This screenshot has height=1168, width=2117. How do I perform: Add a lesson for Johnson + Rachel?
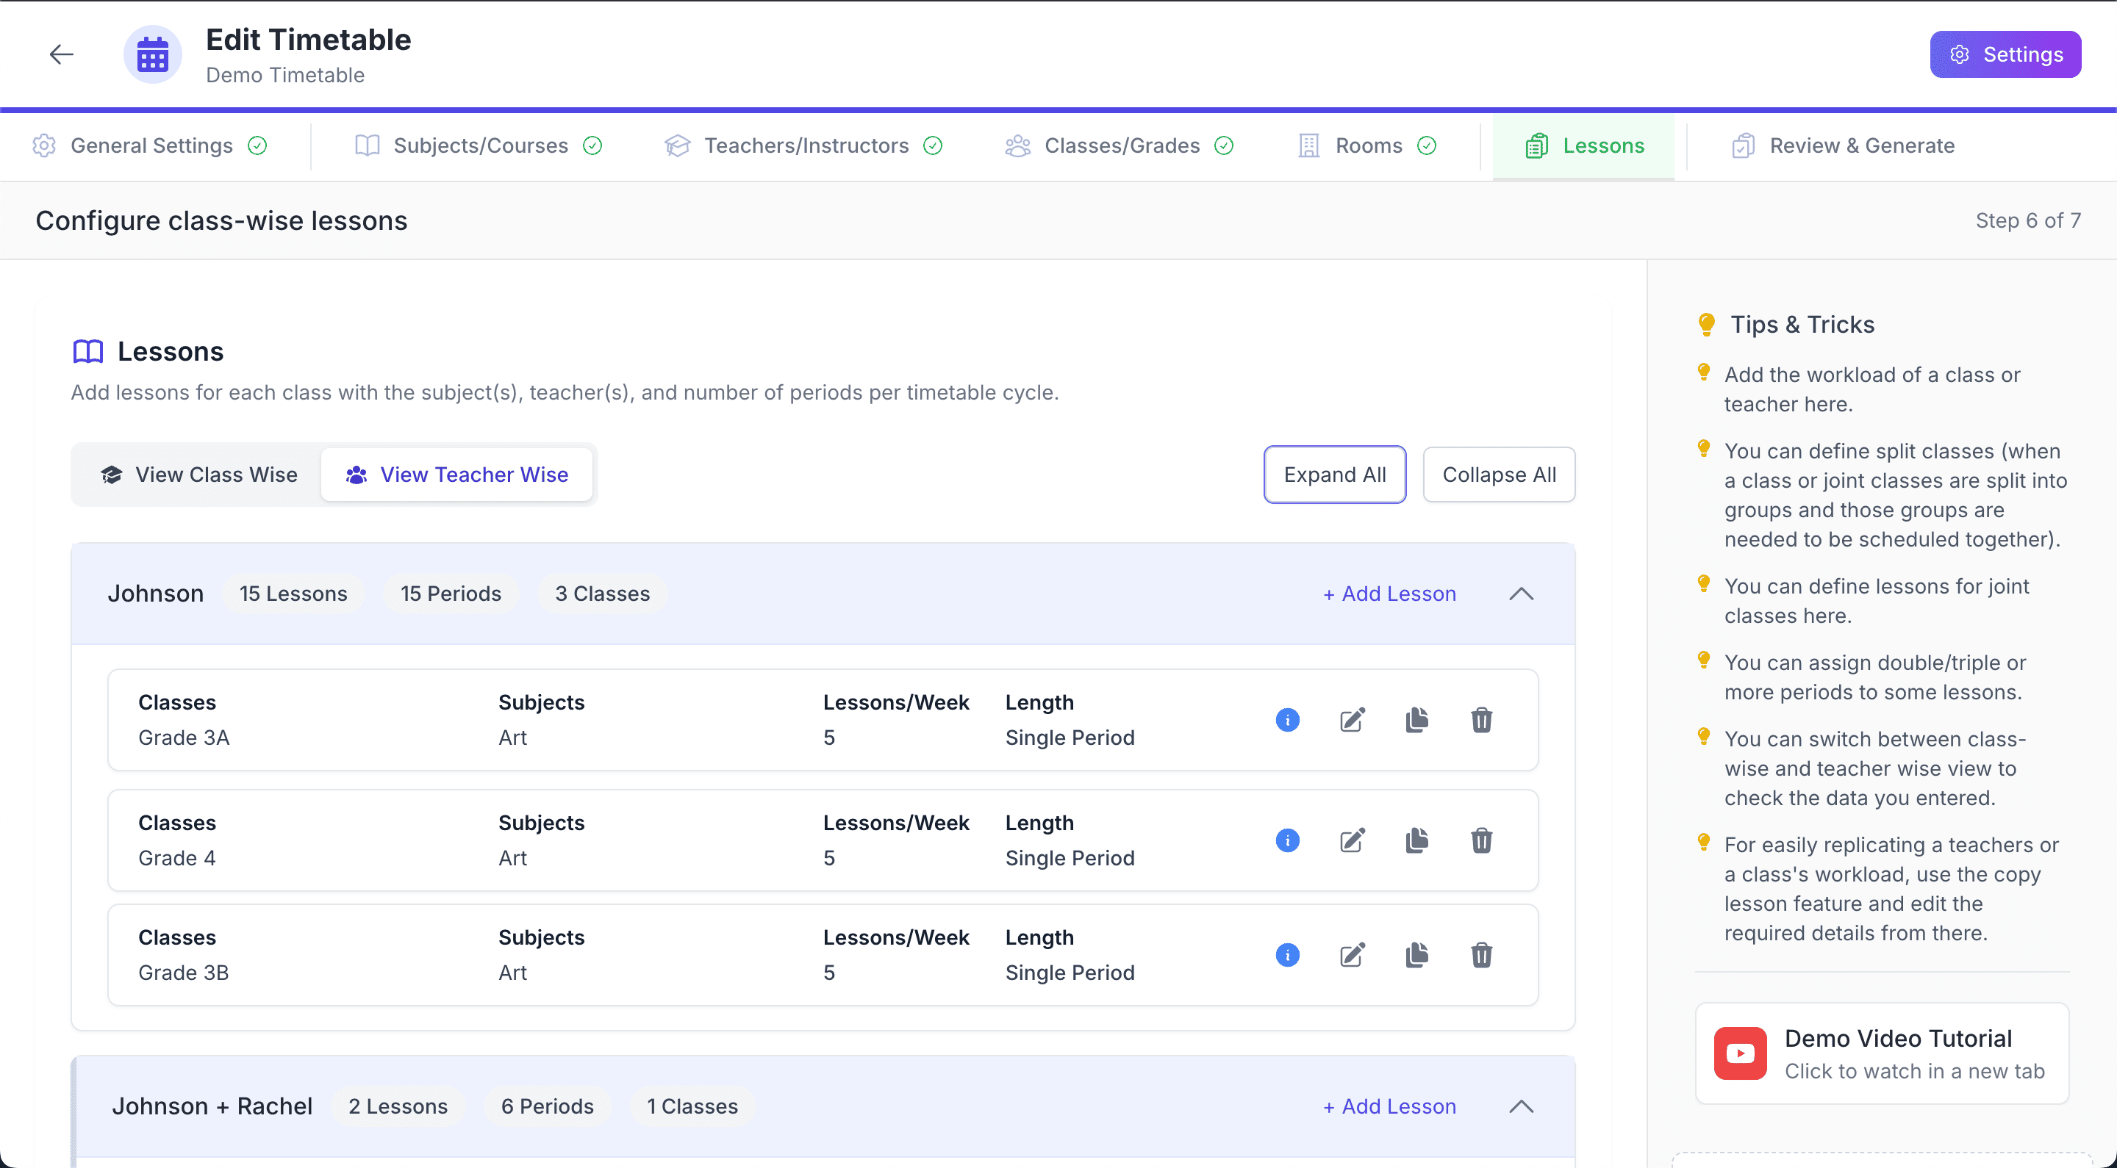tap(1390, 1106)
